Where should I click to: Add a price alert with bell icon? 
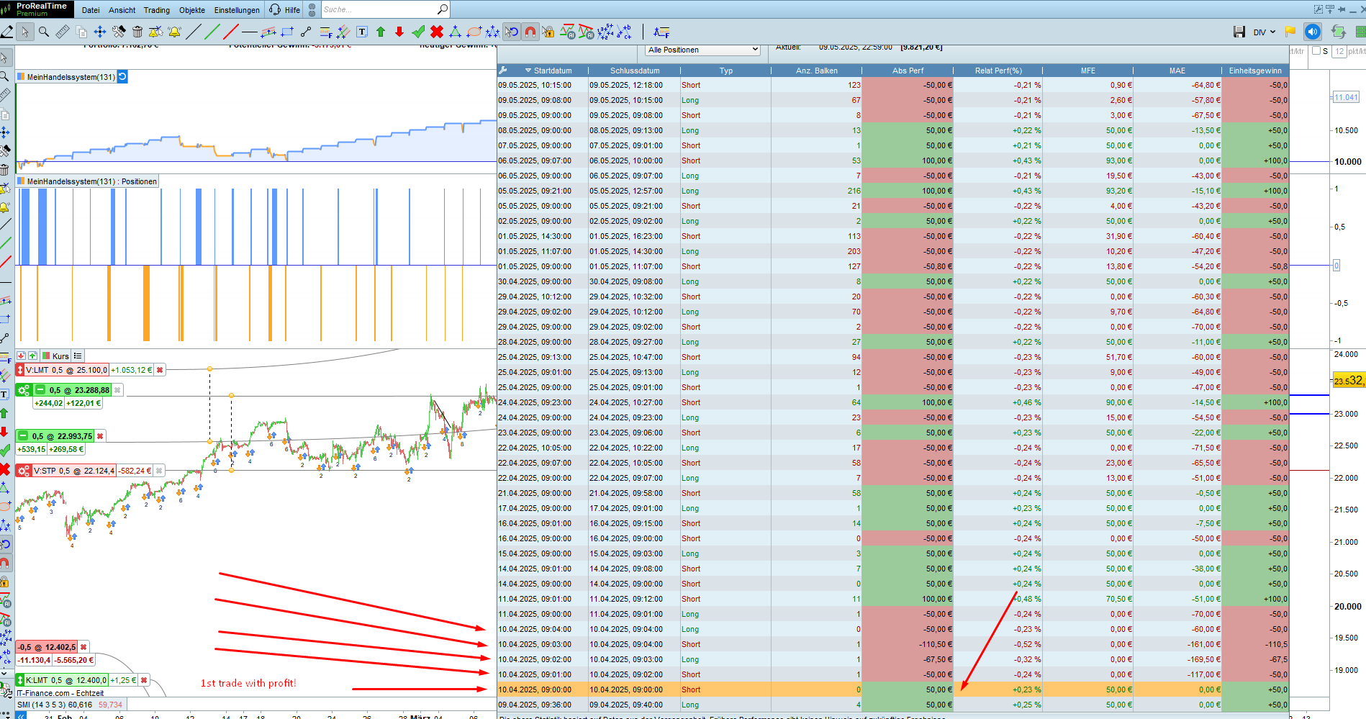pyautogui.click(x=175, y=32)
